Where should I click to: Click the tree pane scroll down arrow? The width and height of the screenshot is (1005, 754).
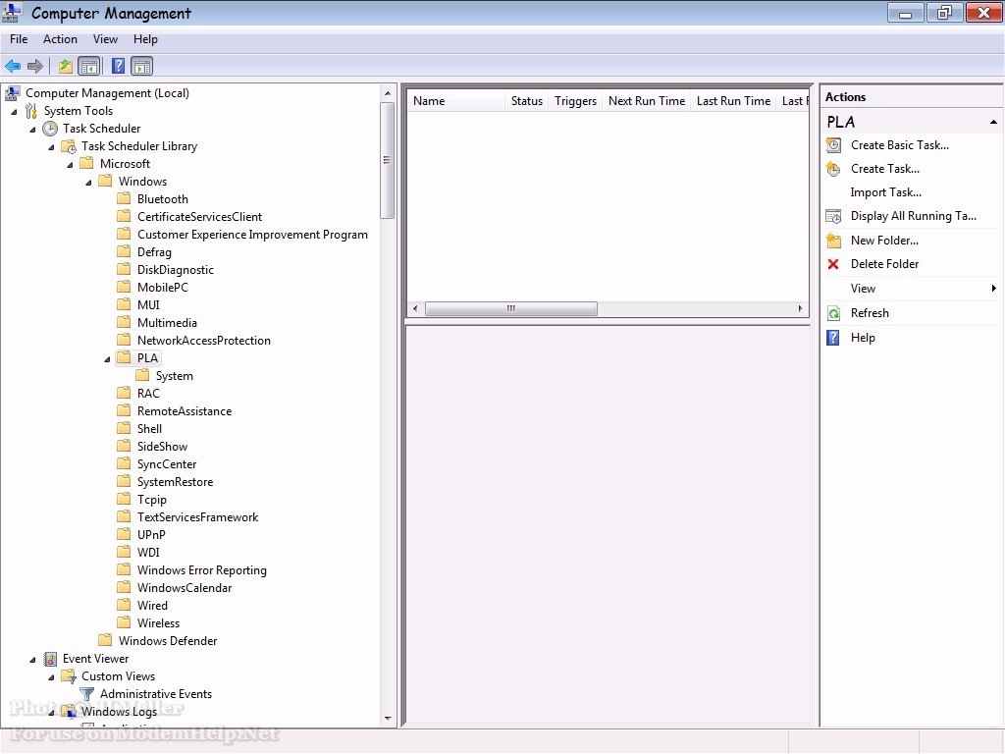click(387, 719)
